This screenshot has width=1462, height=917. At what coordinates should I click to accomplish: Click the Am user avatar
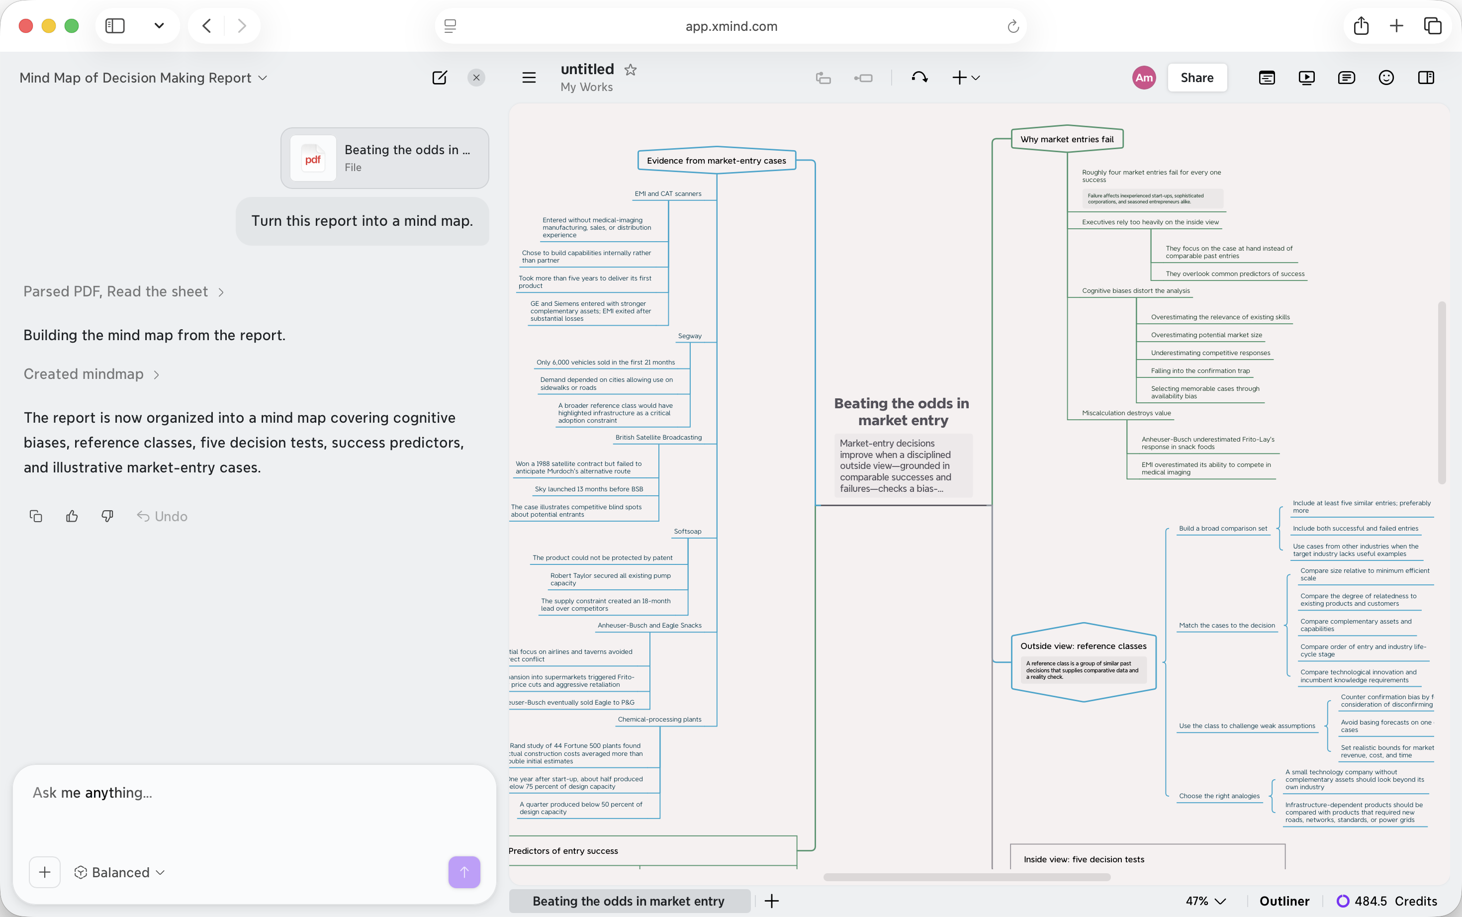pyautogui.click(x=1144, y=78)
